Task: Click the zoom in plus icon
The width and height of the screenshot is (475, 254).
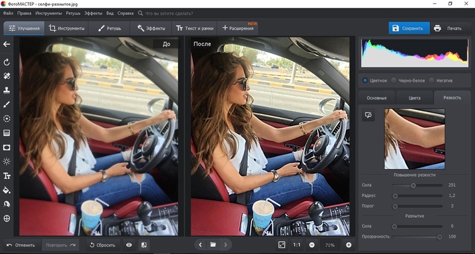Action: tap(348, 244)
